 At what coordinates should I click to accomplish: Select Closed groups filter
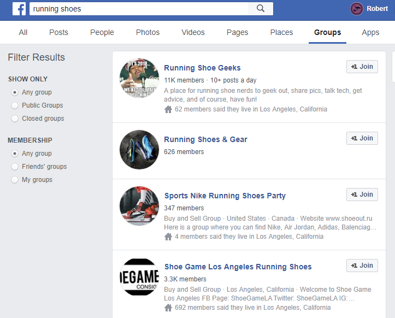[15, 119]
